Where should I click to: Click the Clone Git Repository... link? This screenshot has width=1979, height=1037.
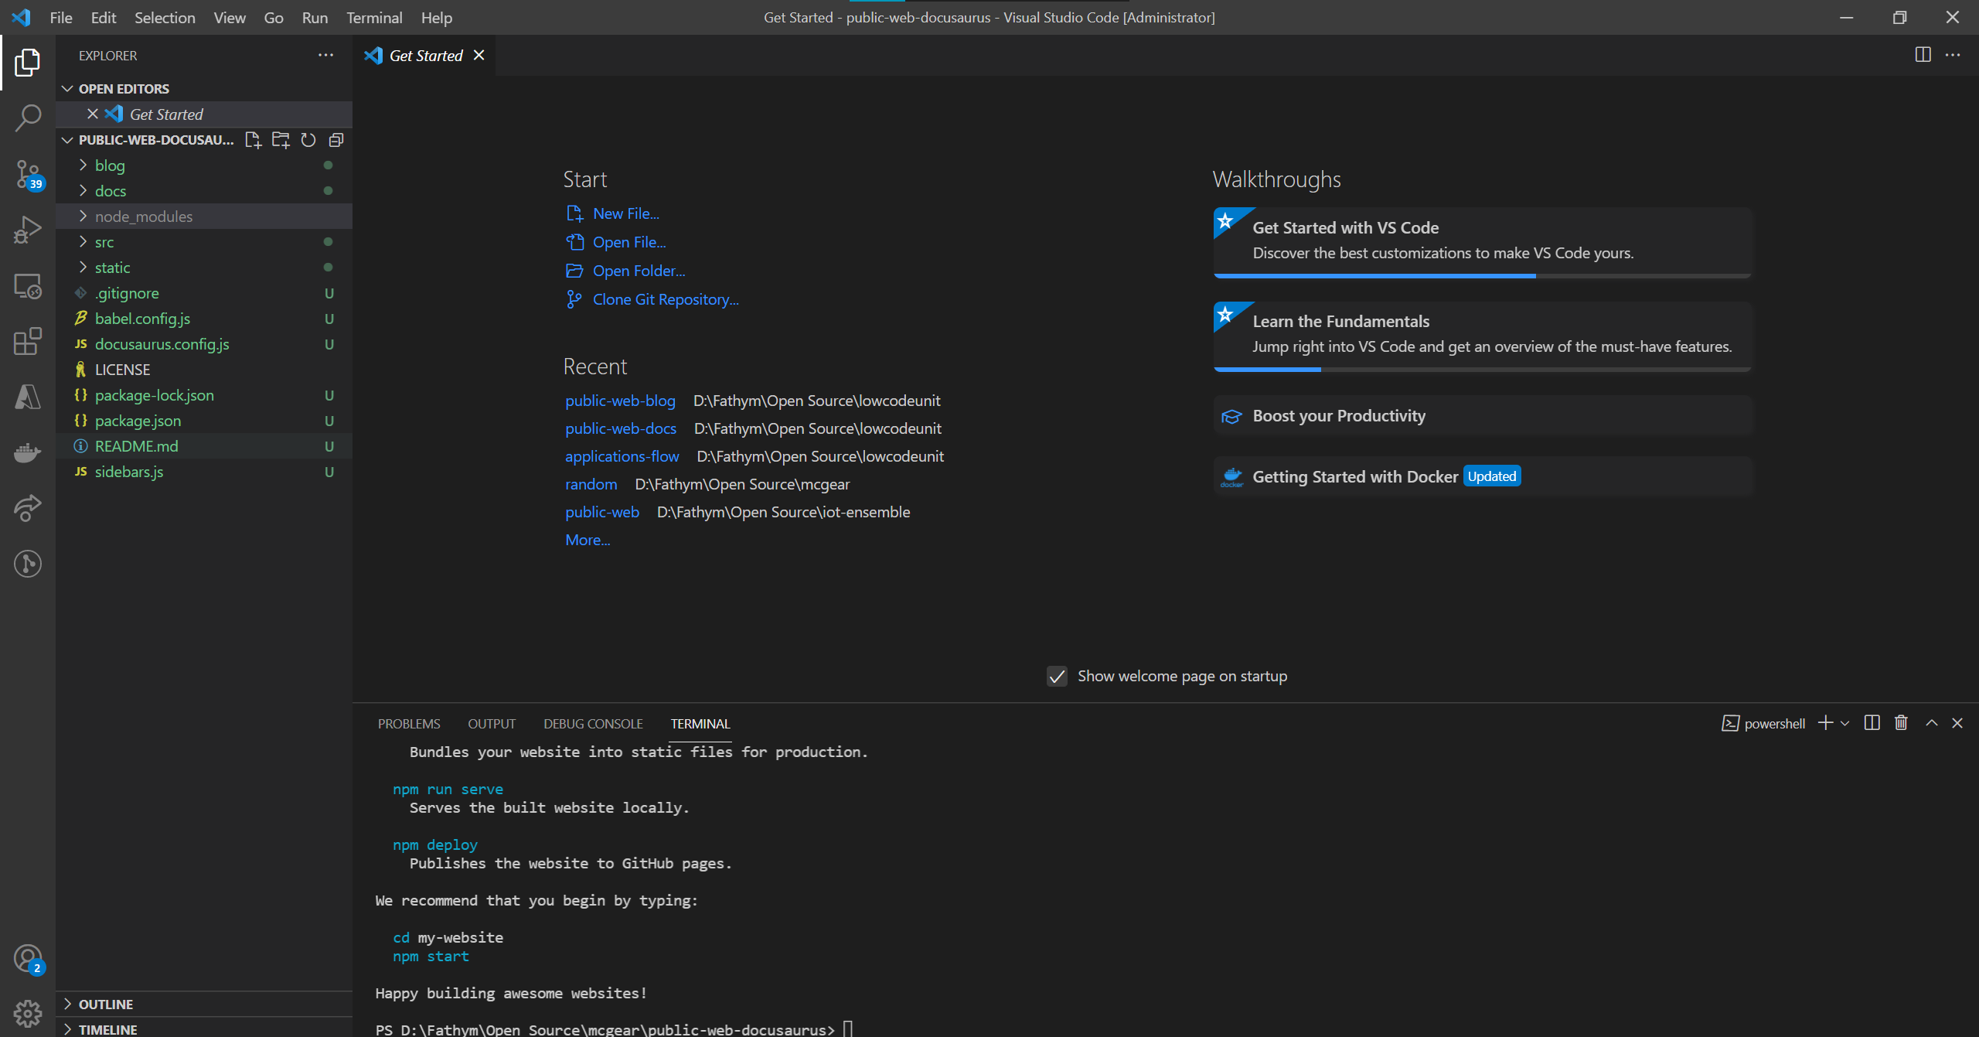[666, 299]
